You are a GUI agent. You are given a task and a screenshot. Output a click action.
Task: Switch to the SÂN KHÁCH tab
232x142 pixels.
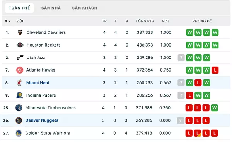tap(85, 8)
